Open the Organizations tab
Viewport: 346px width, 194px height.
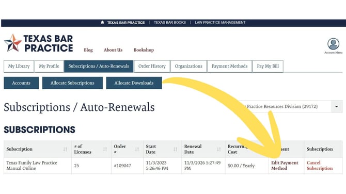(188, 66)
